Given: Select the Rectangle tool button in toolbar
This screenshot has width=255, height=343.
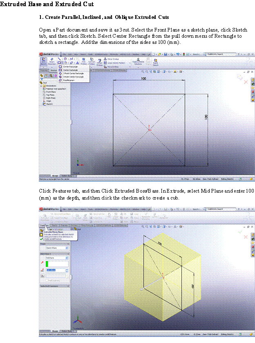Looking at the screenshot, I should click(59, 63).
